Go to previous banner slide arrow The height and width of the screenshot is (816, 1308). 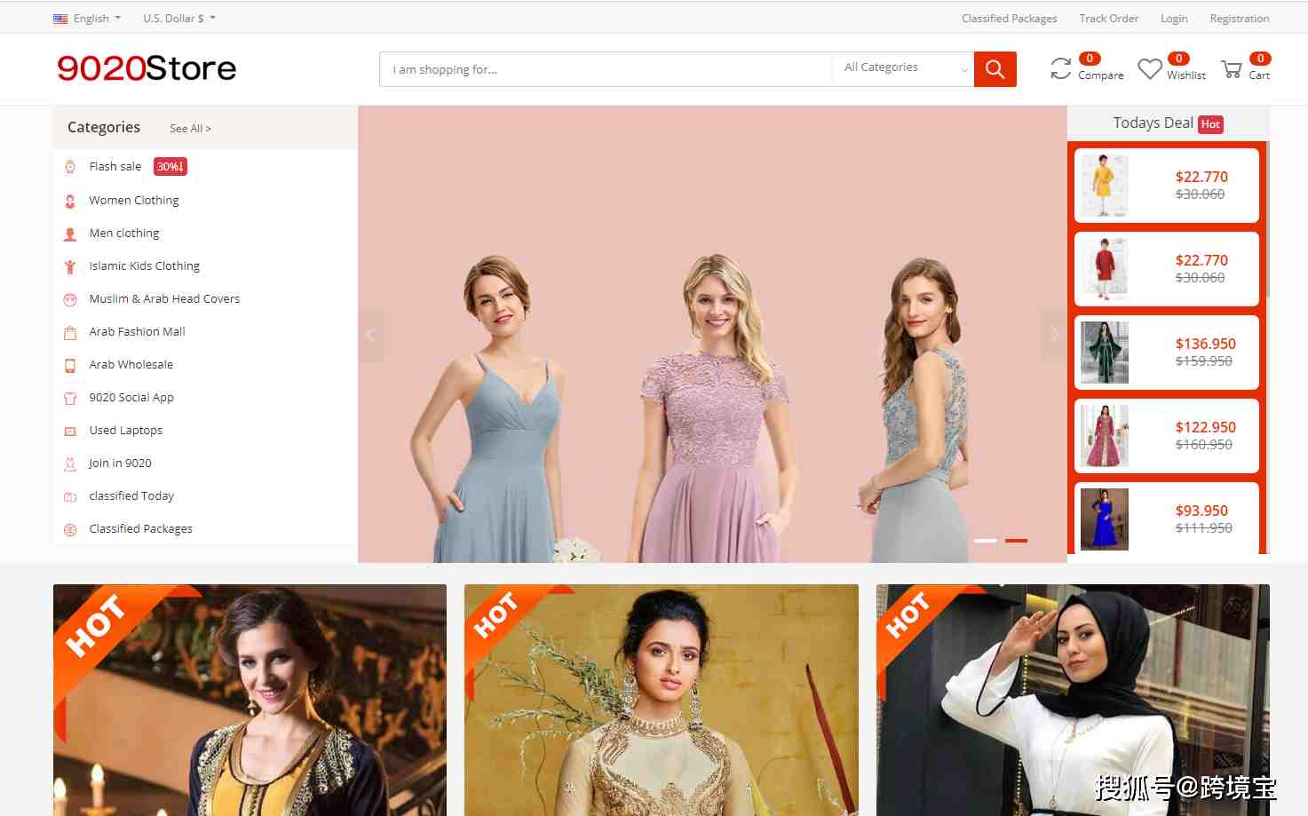coord(371,335)
